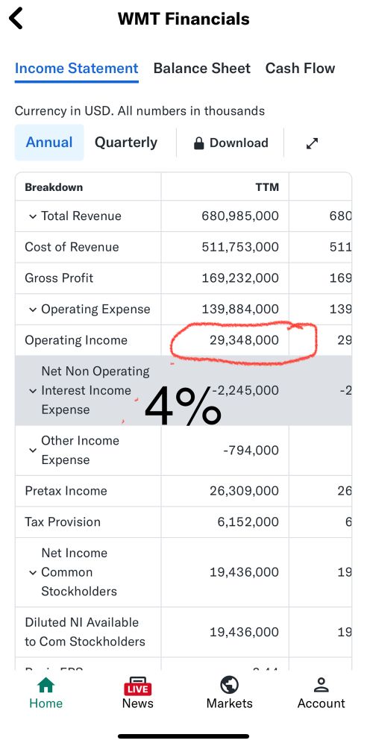Image resolution: width=367 pixels, height=746 pixels.
Task: Open the Markets globe icon
Action: pyautogui.click(x=230, y=686)
